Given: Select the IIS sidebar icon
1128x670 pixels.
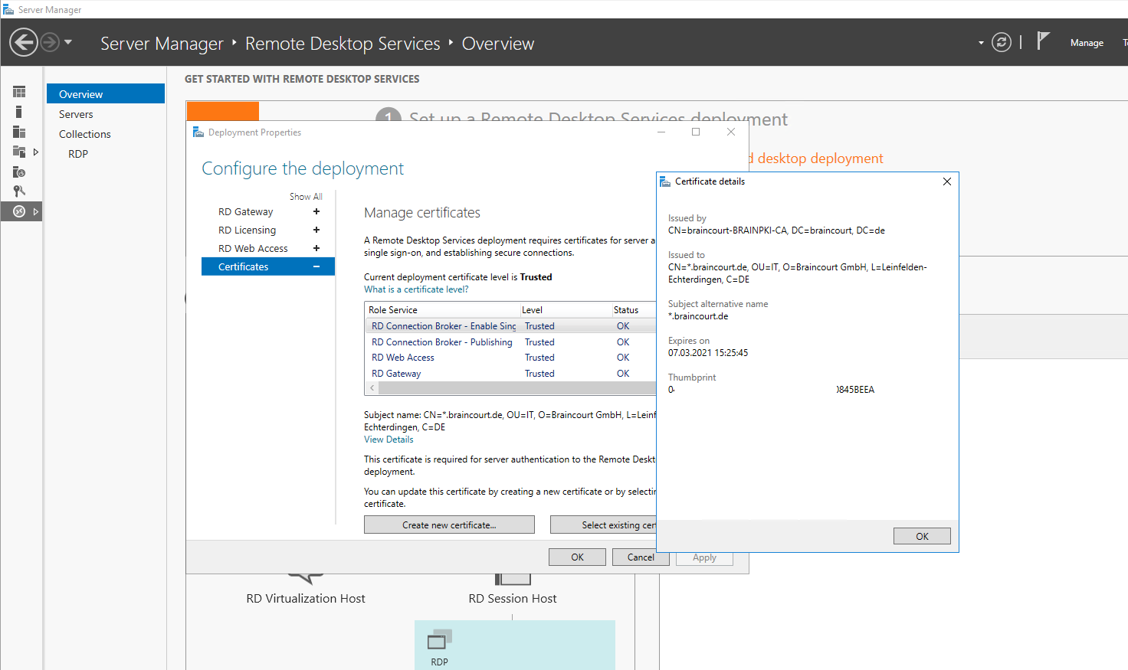Looking at the screenshot, I should (19, 172).
